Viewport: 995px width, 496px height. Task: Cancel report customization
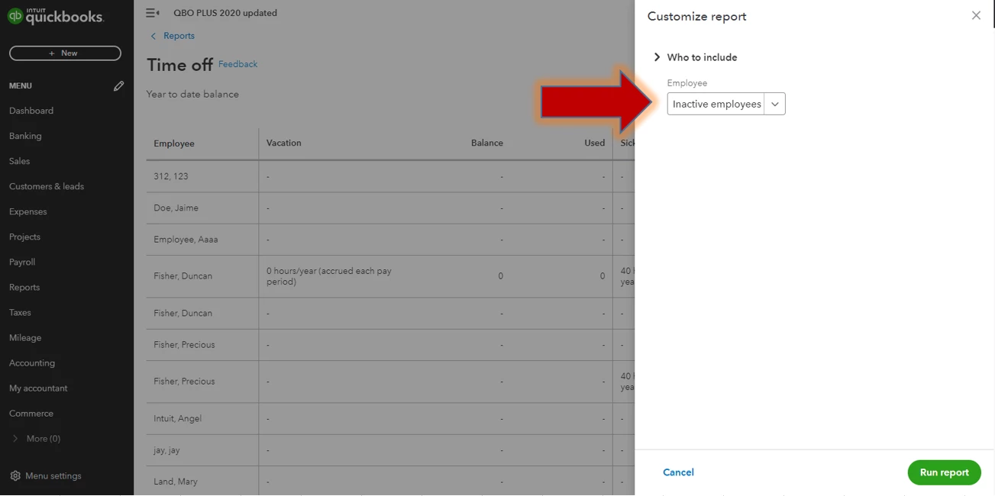point(678,472)
